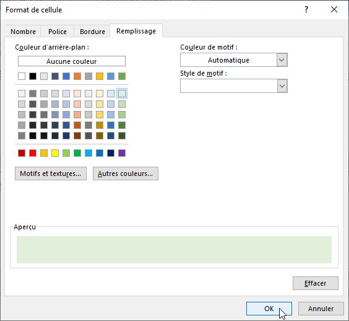Open Autres couleurs dialog

coord(126,174)
